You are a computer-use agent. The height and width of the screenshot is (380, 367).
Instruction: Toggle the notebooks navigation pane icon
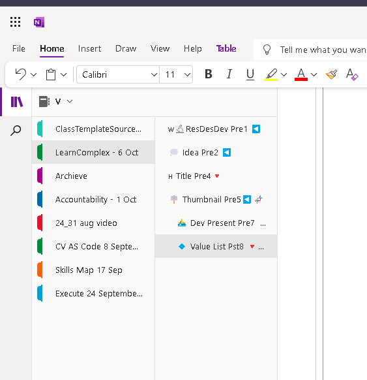(x=17, y=102)
